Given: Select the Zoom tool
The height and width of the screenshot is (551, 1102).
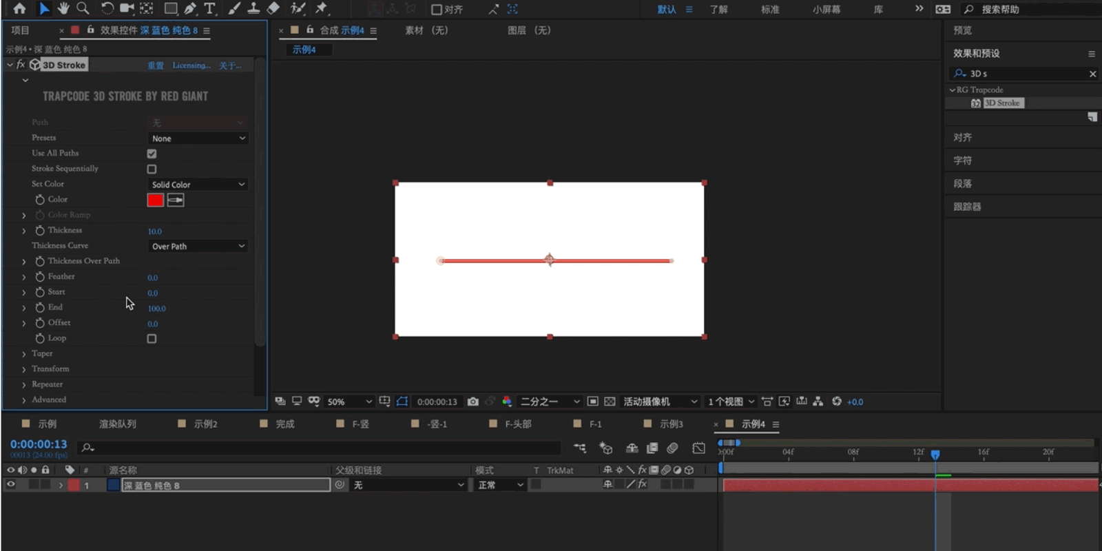Looking at the screenshot, I should (x=83, y=8).
